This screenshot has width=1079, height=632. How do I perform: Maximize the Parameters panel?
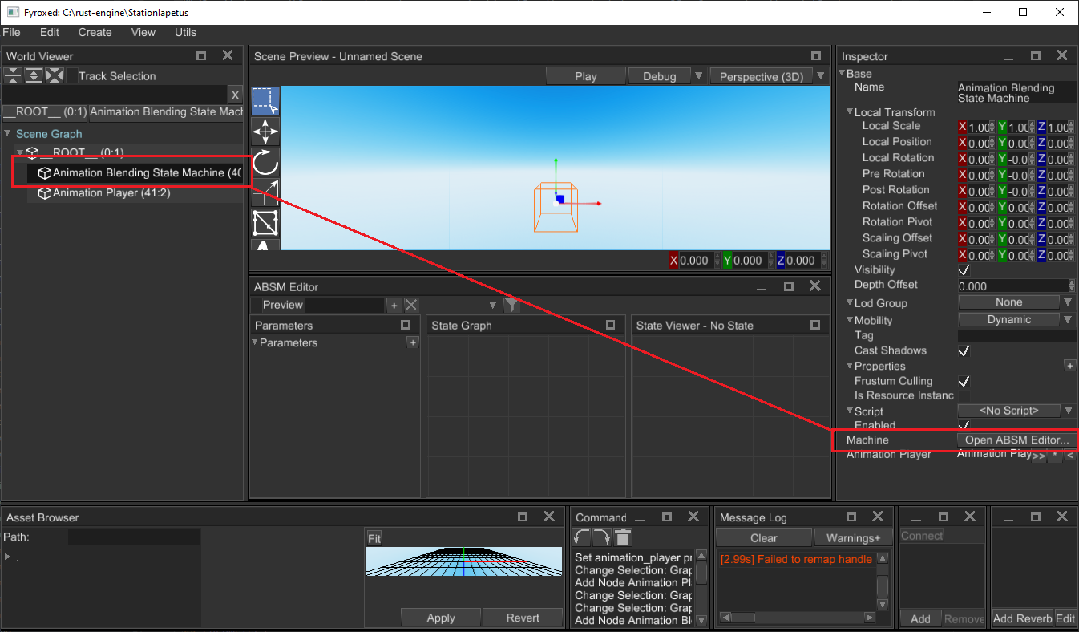pyautogui.click(x=406, y=325)
